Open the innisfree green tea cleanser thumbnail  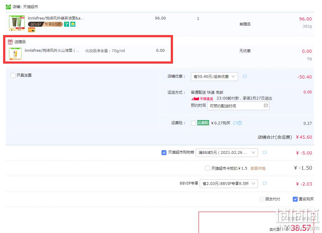16,23
